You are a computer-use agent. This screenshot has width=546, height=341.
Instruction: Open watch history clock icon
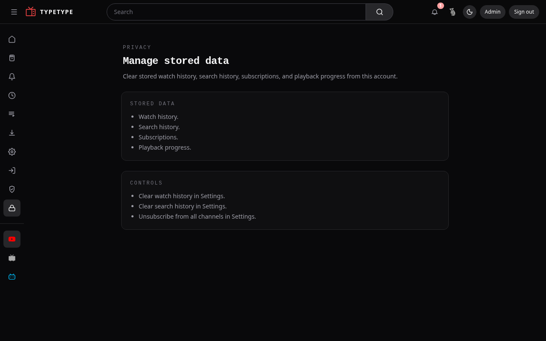click(x=12, y=95)
